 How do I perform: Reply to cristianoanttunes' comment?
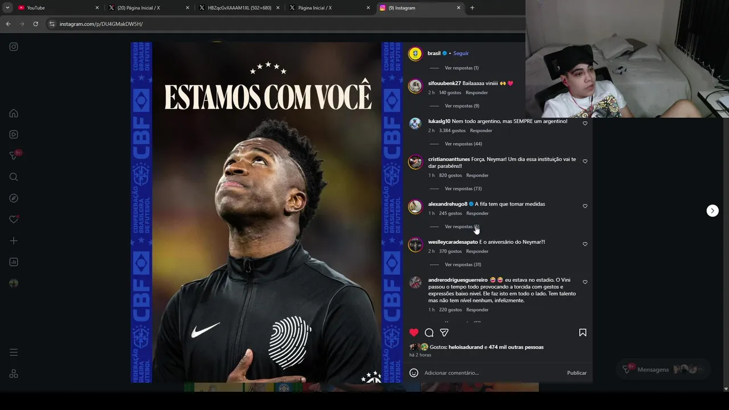click(477, 175)
